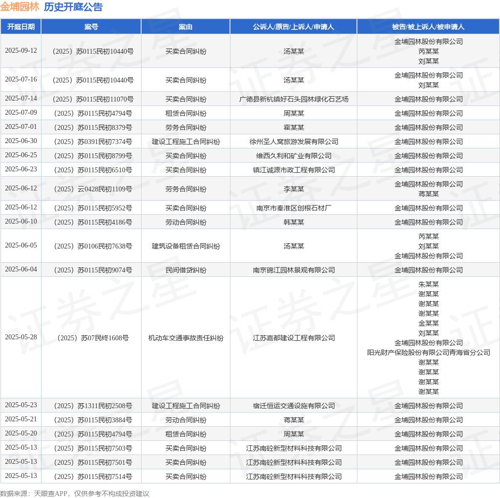Click defendant 金某某
The height and width of the screenshot is (498, 500).
tap(429, 323)
